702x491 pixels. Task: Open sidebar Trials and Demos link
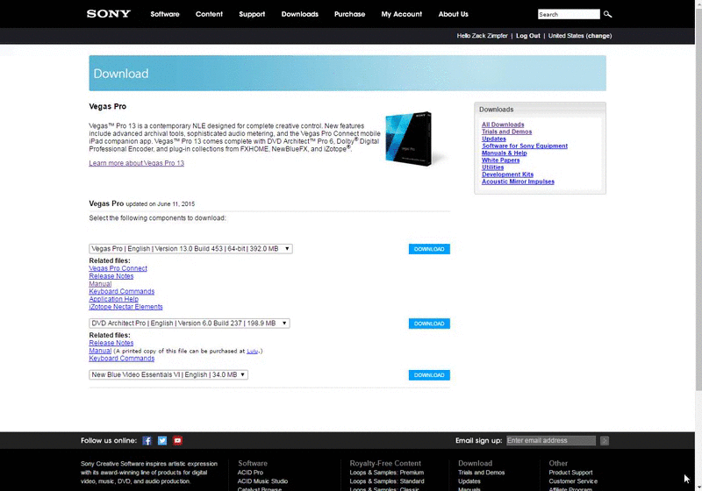(507, 132)
